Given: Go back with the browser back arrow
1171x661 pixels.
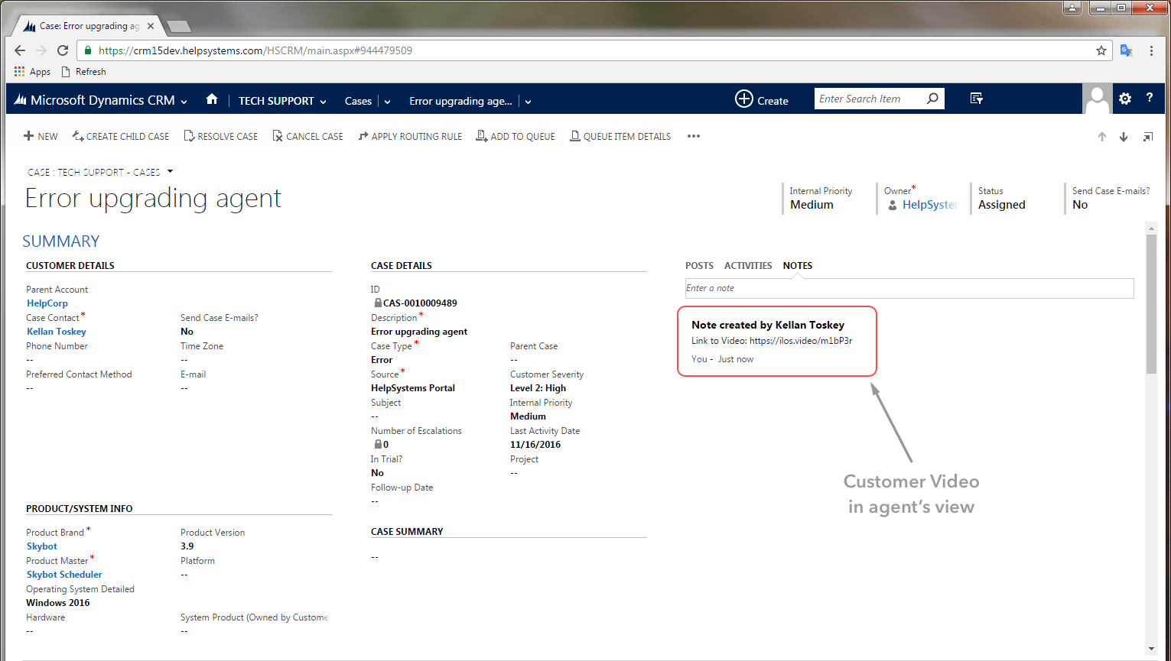Looking at the screenshot, I should pos(20,50).
